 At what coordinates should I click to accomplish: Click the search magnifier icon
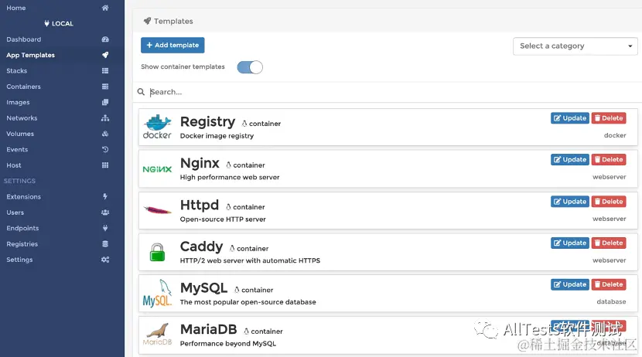tap(141, 92)
